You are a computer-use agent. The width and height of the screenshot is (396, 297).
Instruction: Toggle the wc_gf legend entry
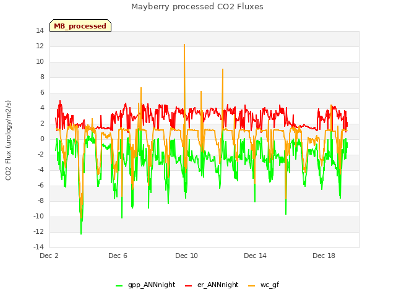coord(264,285)
